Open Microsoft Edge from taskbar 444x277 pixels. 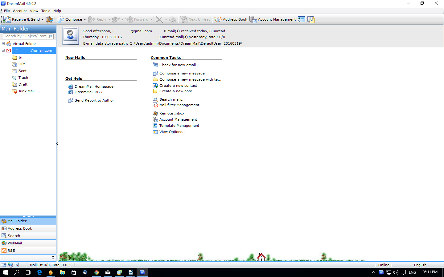click(x=39, y=272)
